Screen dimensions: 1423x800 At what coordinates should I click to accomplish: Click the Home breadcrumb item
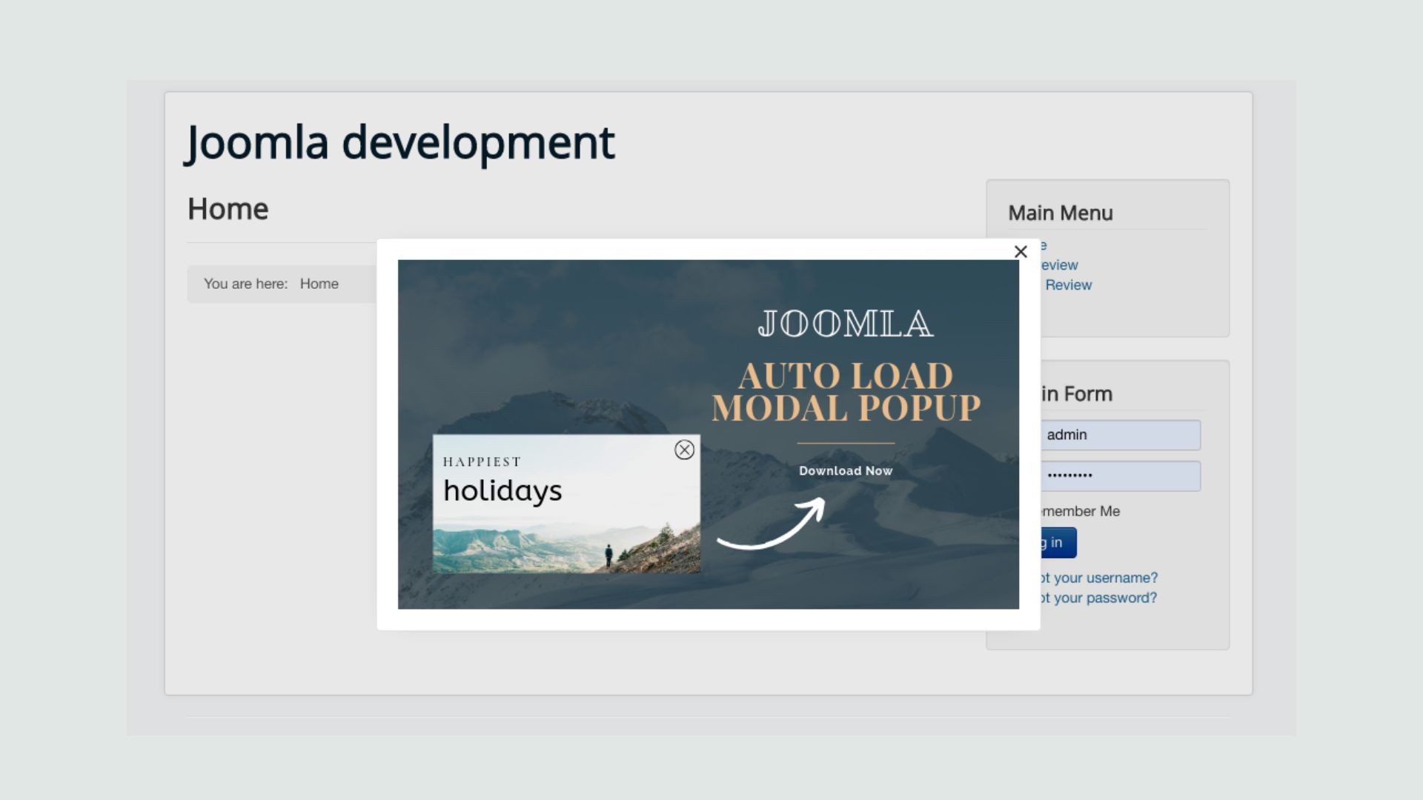tap(319, 284)
